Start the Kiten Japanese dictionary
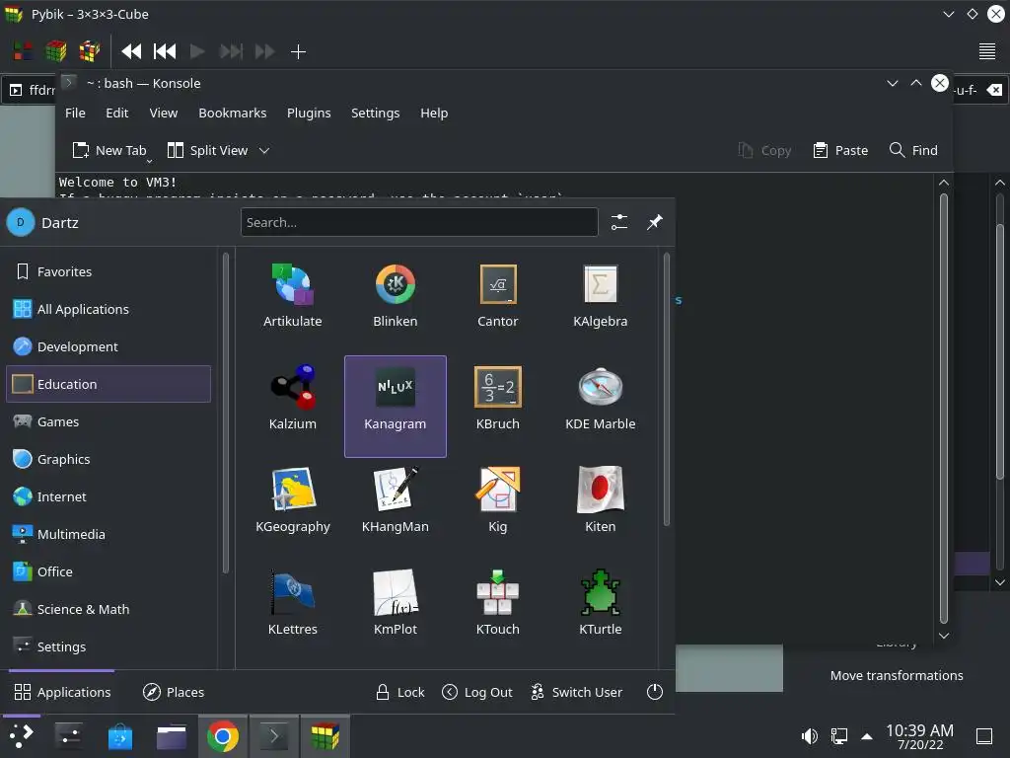 click(600, 501)
